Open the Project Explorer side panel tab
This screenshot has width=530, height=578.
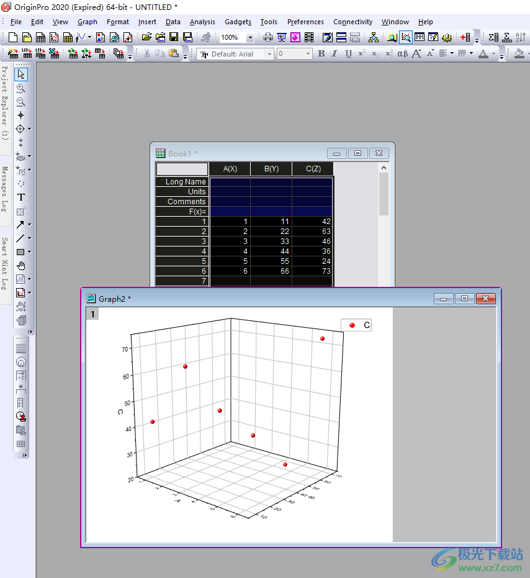[5, 102]
